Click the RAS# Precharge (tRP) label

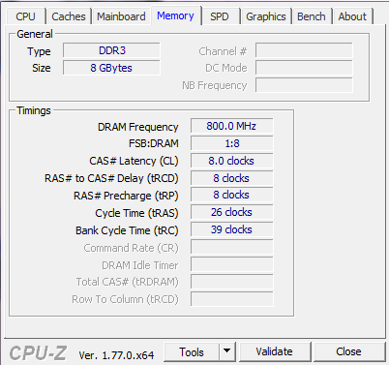126,196
